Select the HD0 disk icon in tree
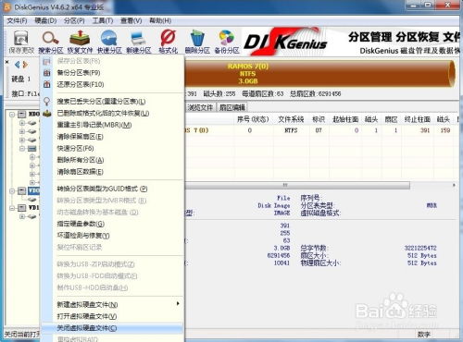The width and height of the screenshot is (463, 342). 21,115
